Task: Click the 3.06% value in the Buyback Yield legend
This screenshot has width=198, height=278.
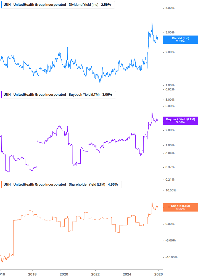Action: point(107,95)
